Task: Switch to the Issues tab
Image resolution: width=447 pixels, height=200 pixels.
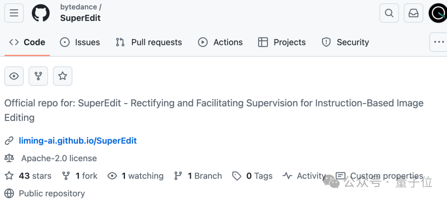Action: [x=80, y=42]
